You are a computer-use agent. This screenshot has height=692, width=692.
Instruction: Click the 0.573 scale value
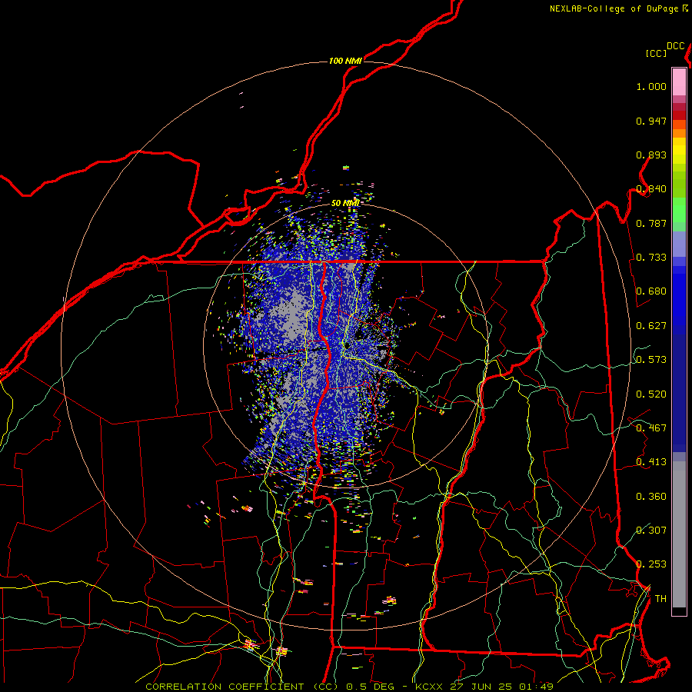pos(651,360)
